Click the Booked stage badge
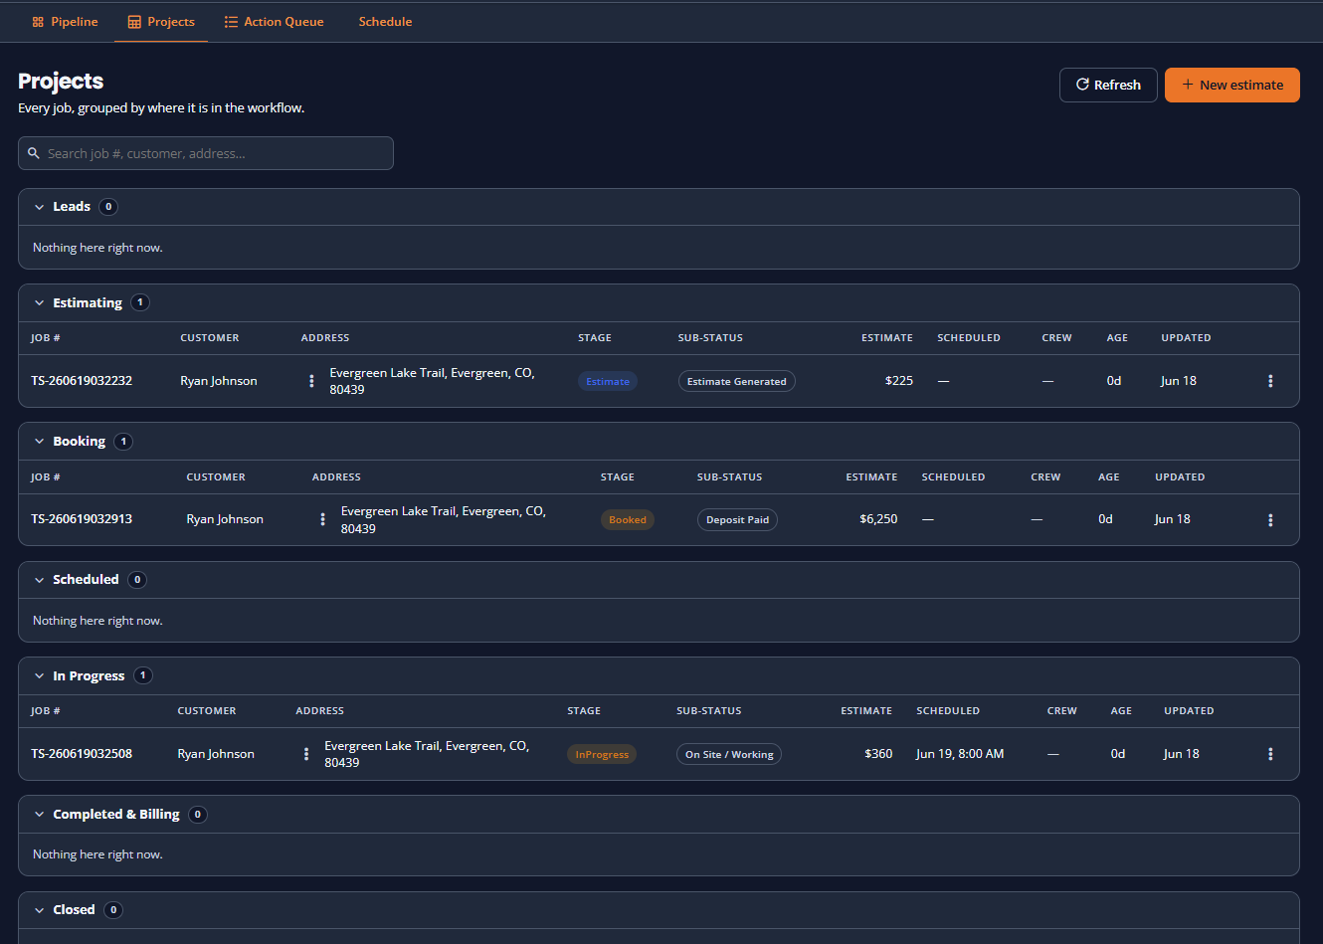 pyautogui.click(x=628, y=519)
